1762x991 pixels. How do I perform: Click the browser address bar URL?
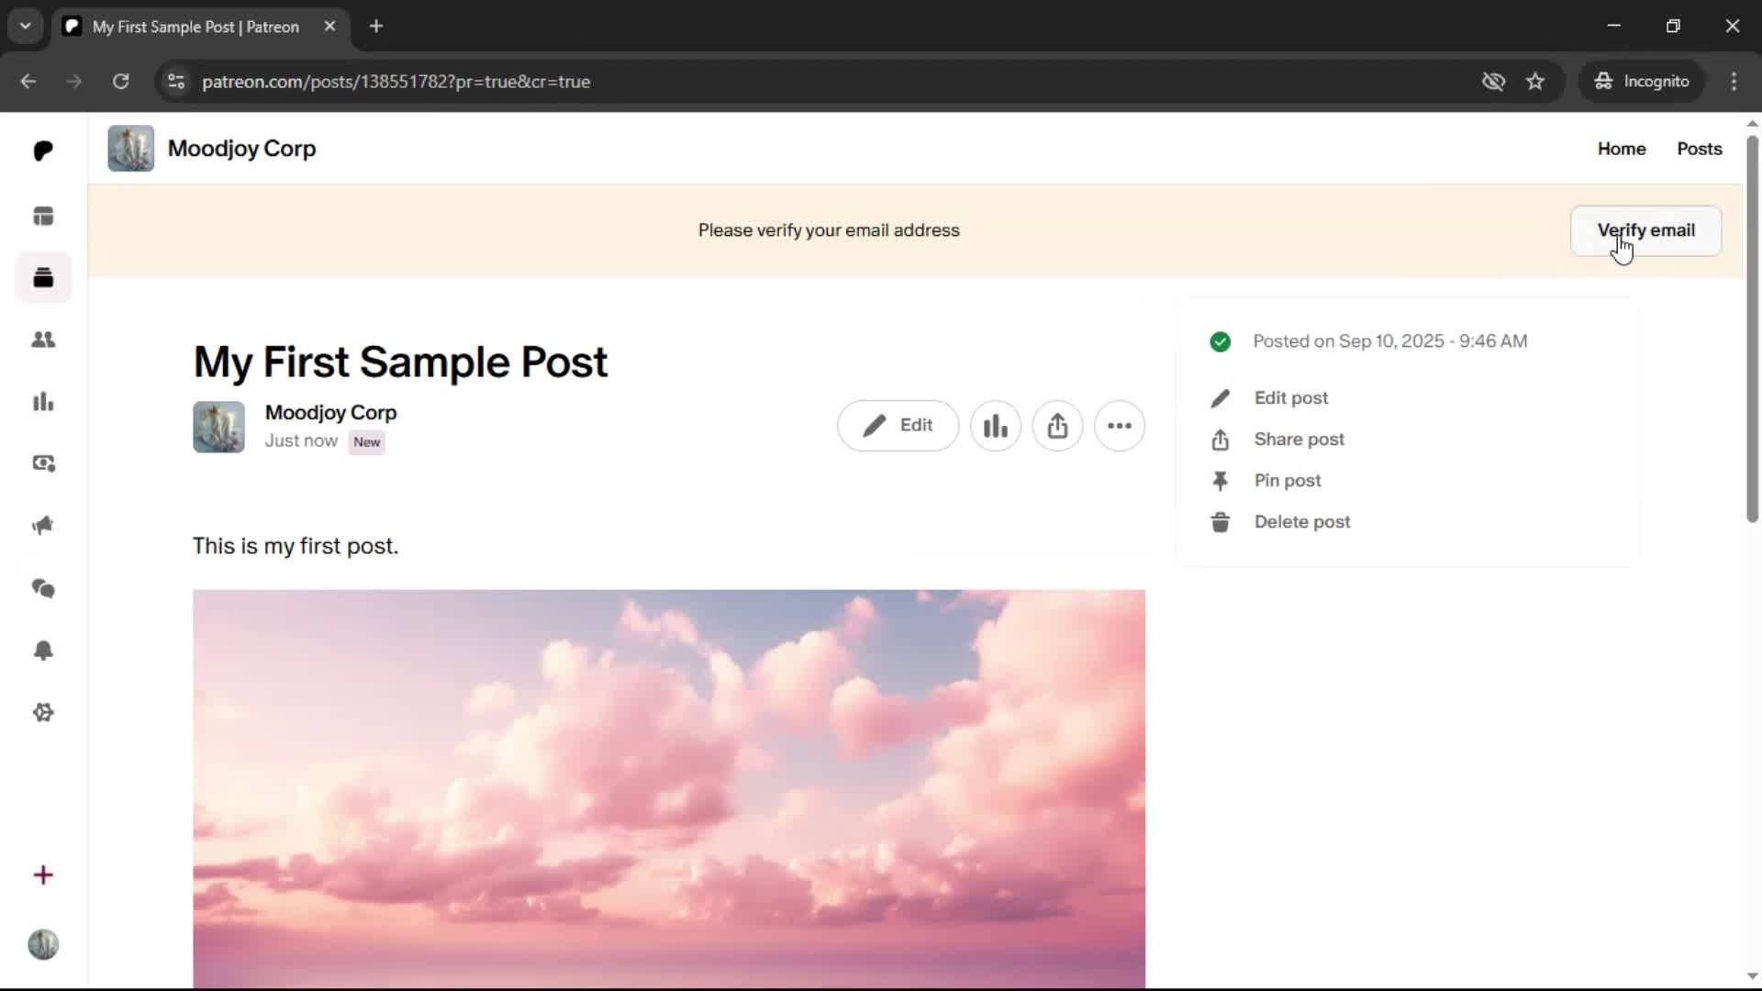tap(396, 82)
